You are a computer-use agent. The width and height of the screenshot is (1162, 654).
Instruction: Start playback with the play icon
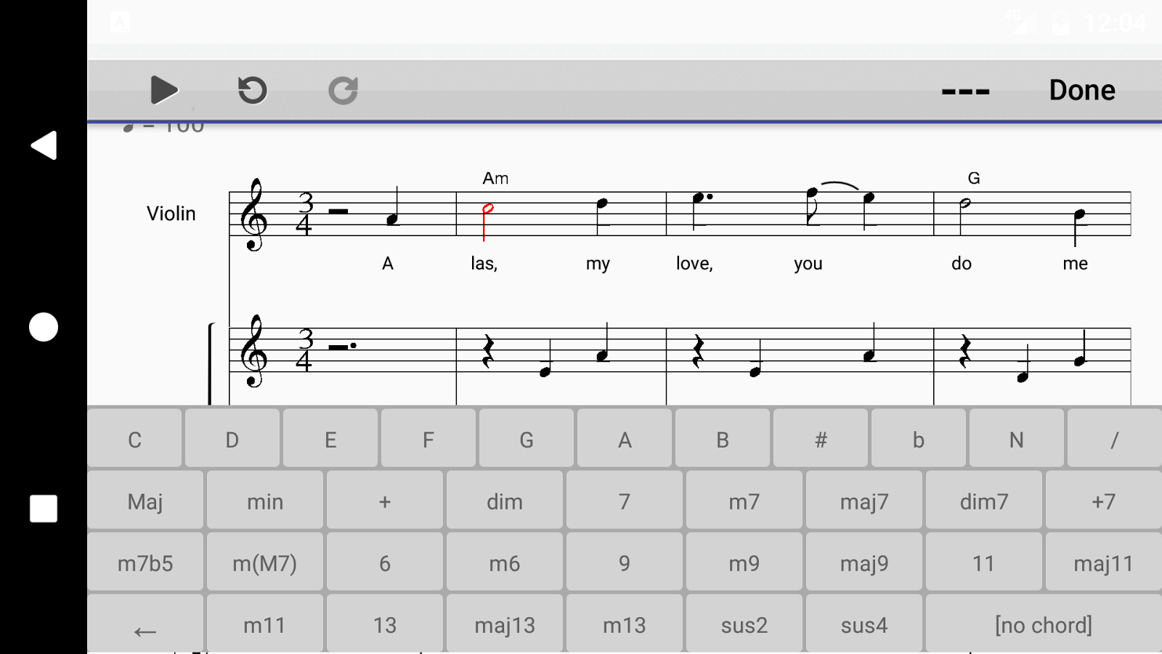click(164, 90)
